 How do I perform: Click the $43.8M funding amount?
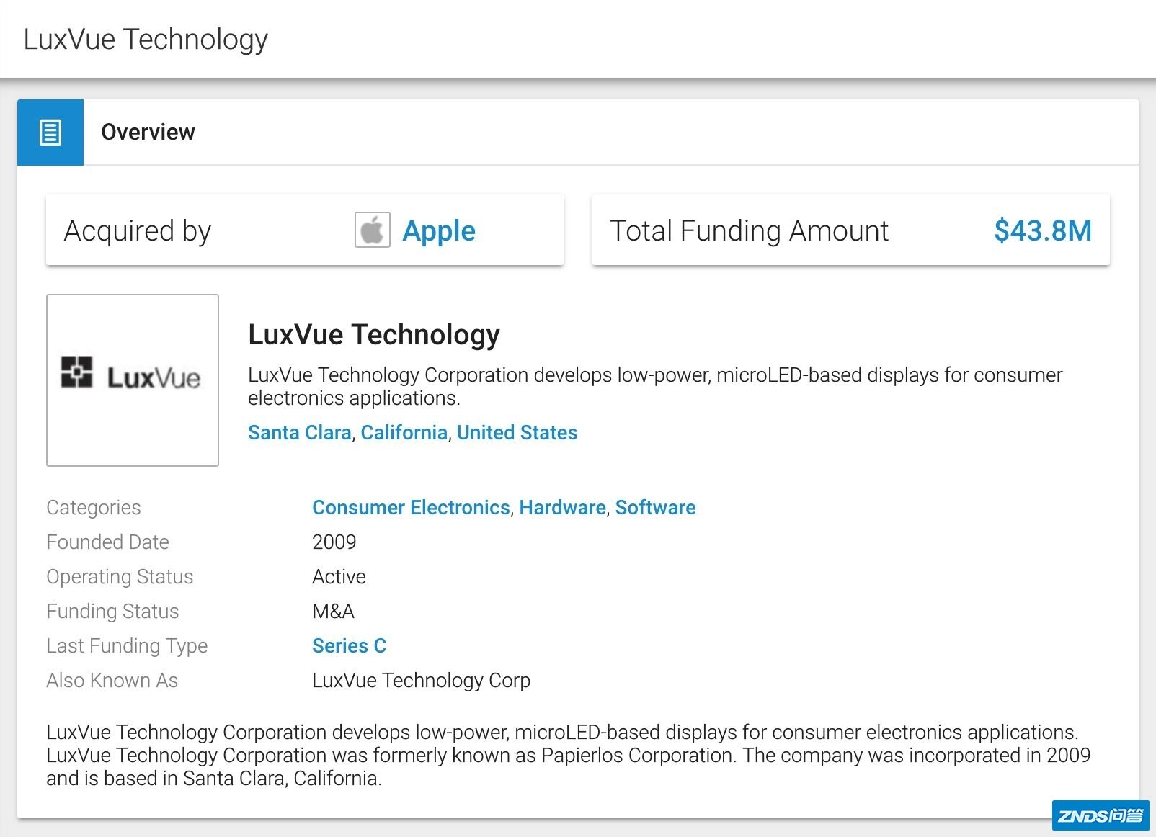coord(1042,231)
